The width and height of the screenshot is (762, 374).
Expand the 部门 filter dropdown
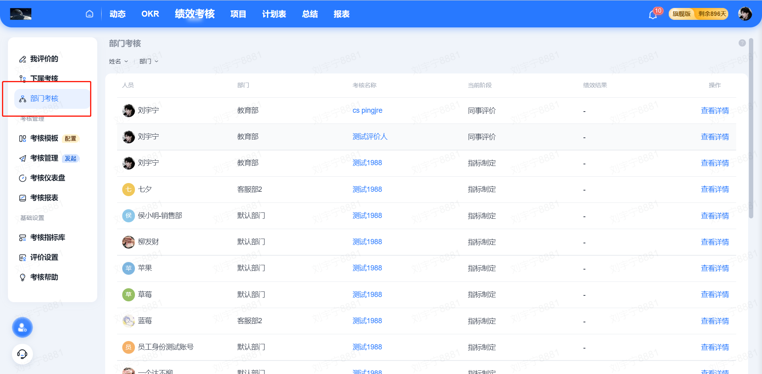click(149, 61)
